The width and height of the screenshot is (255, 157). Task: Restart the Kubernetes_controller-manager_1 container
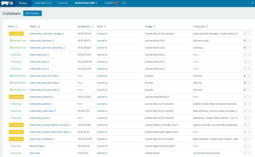click(245, 34)
